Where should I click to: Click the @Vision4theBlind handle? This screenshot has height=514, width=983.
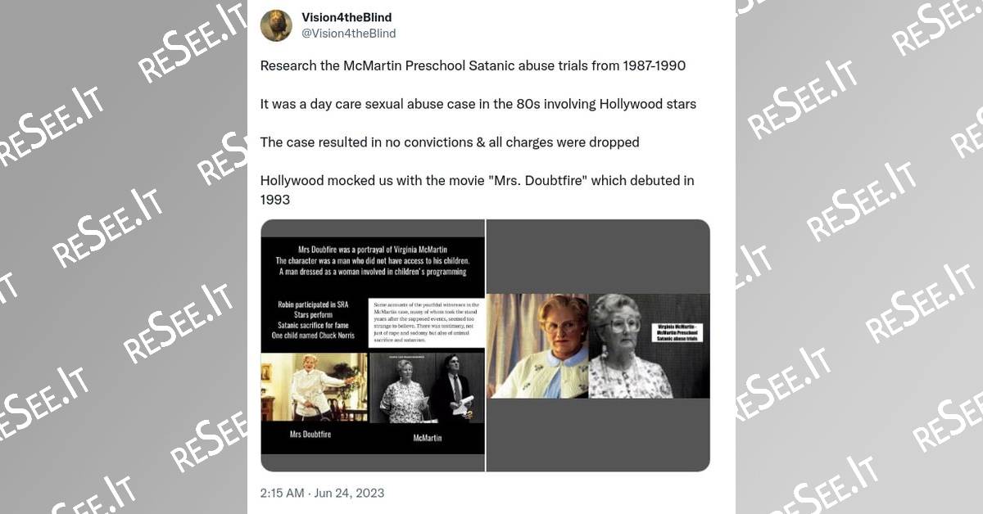click(349, 34)
